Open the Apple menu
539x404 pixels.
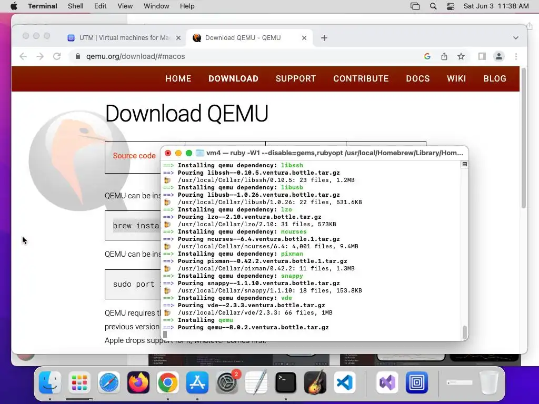[x=14, y=6]
